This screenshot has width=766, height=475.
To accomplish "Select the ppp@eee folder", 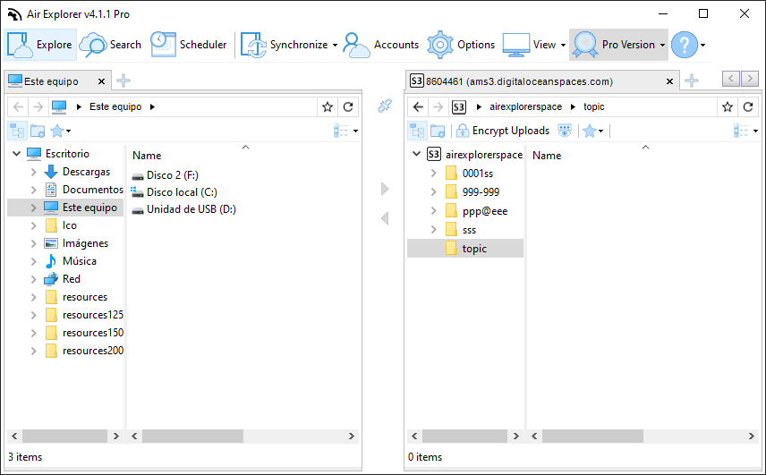I will tap(485, 211).
